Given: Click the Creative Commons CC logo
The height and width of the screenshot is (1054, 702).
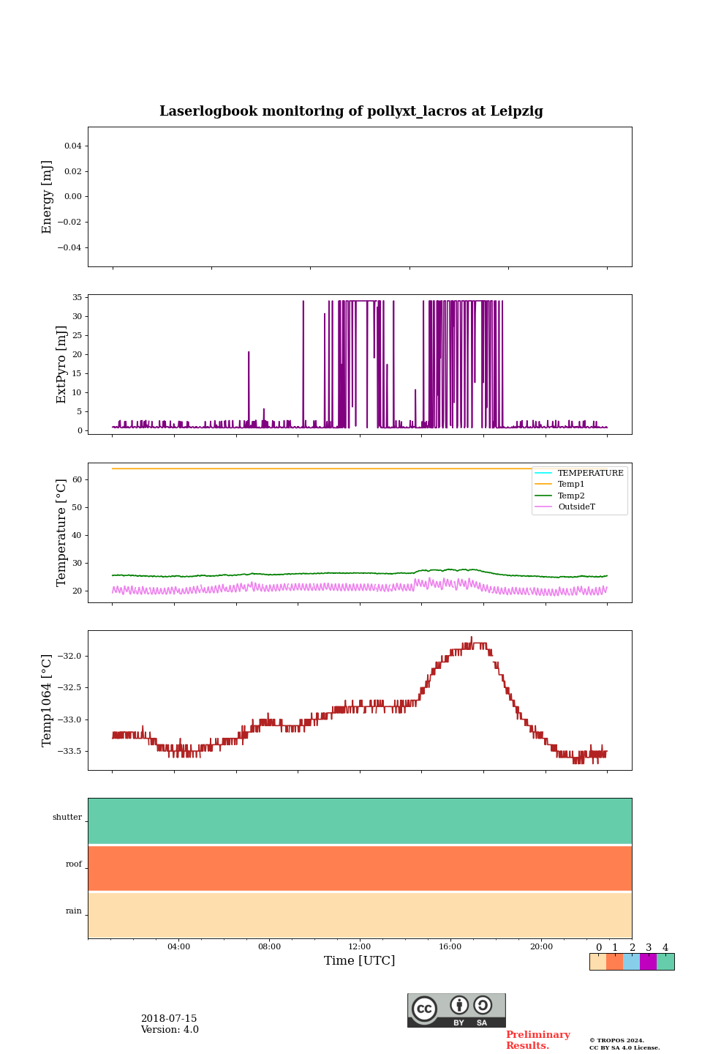Looking at the screenshot, I should 424,1009.
